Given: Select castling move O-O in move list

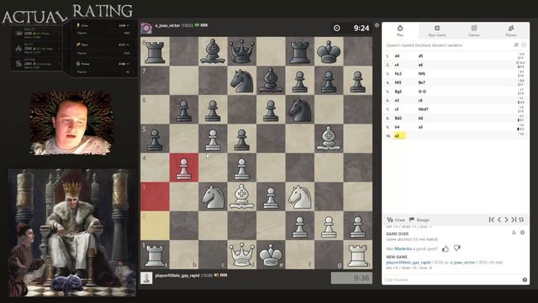Looking at the screenshot, I should click(422, 92).
